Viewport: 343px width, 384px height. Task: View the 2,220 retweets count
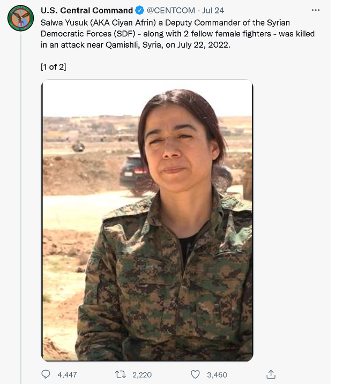pos(142,375)
